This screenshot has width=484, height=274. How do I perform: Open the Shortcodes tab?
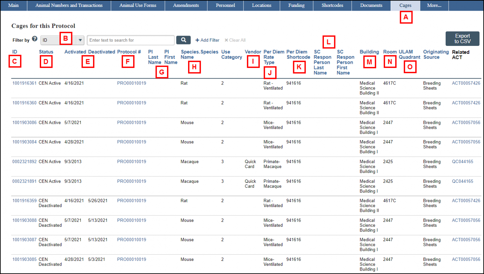tap(333, 6)
